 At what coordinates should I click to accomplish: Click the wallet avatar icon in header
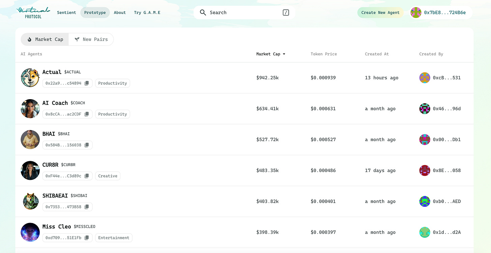[x=416, y=12]
